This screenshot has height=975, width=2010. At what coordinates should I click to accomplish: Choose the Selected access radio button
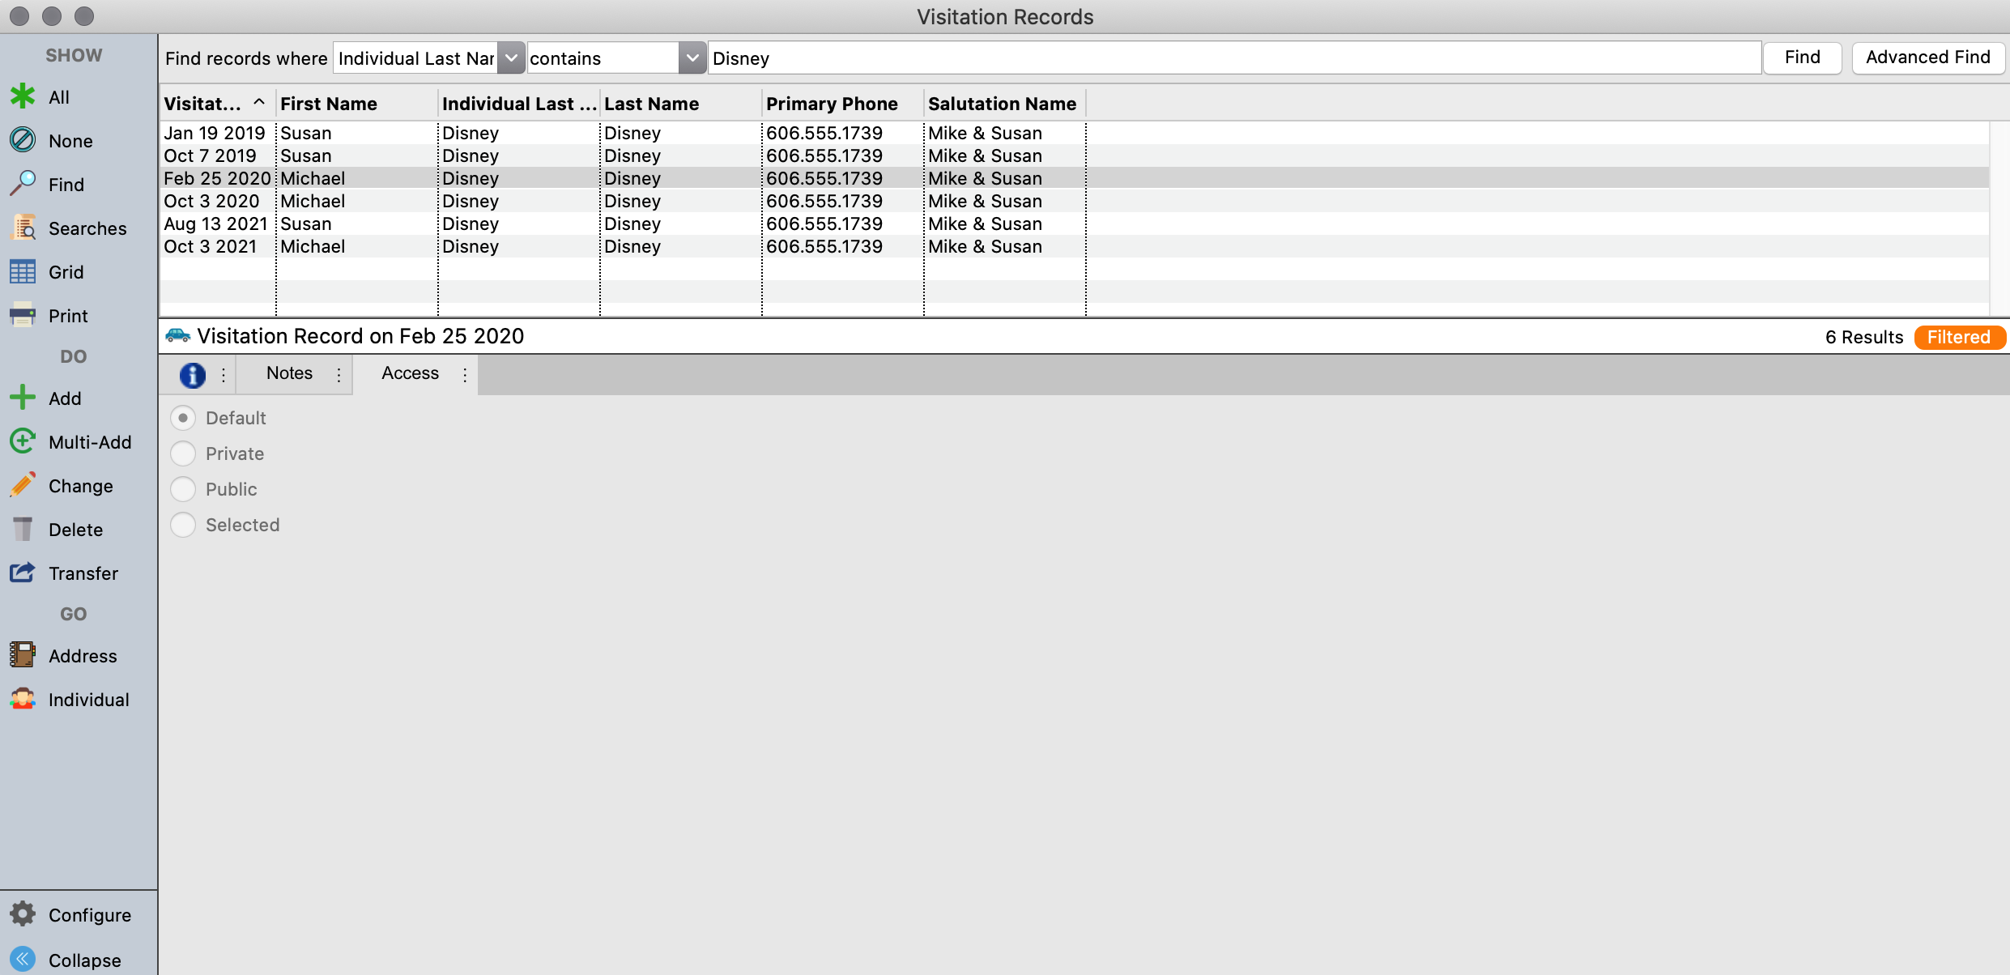(183, 525)
